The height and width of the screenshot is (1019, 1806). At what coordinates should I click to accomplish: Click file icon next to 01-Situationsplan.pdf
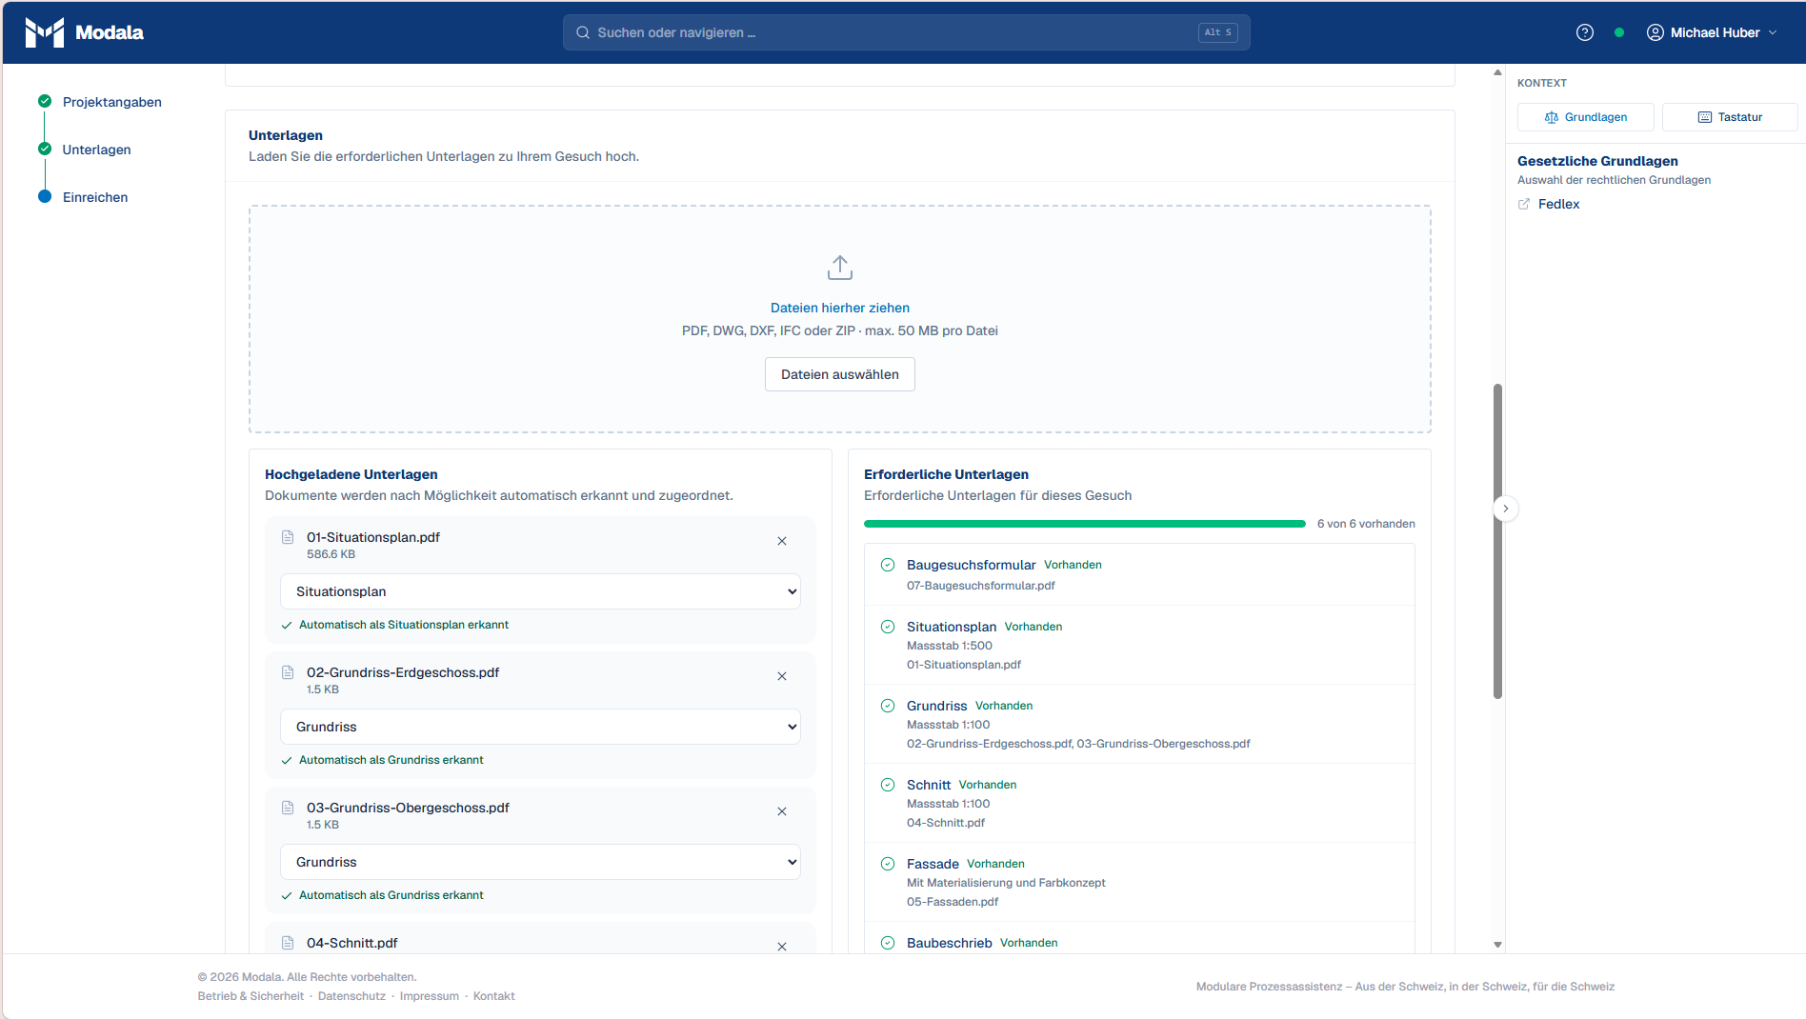coord(288,537)
